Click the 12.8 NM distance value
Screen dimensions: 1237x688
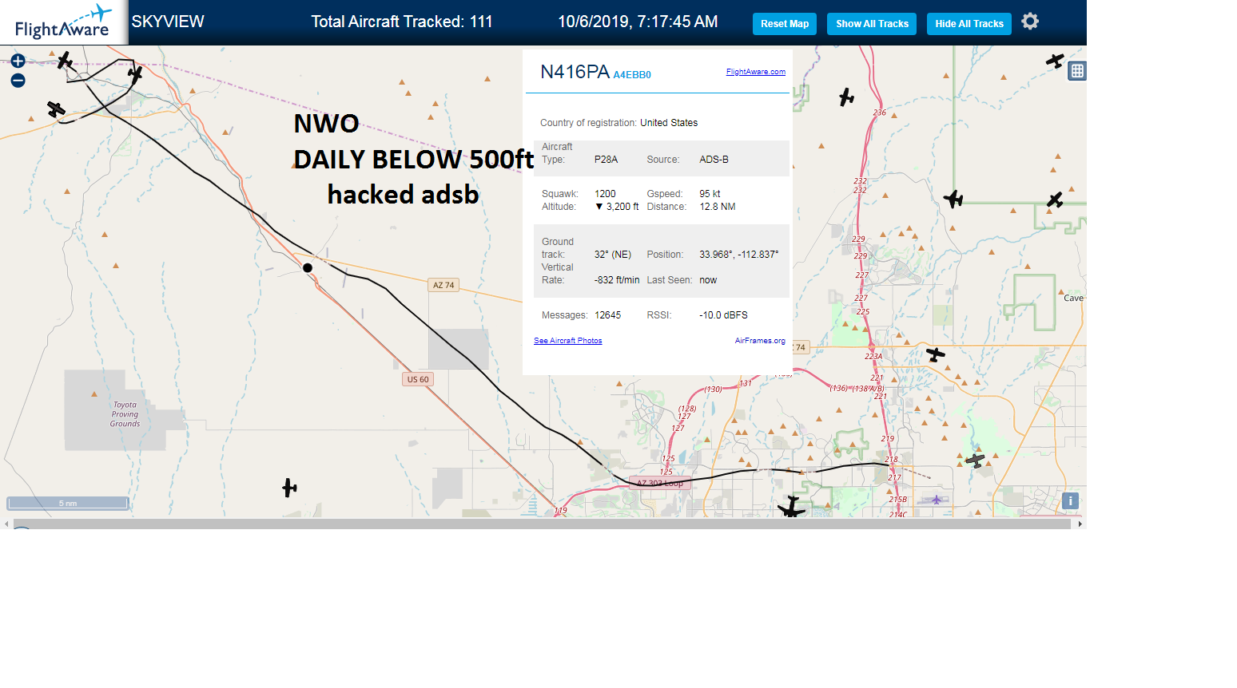click(x=718, y=207)
